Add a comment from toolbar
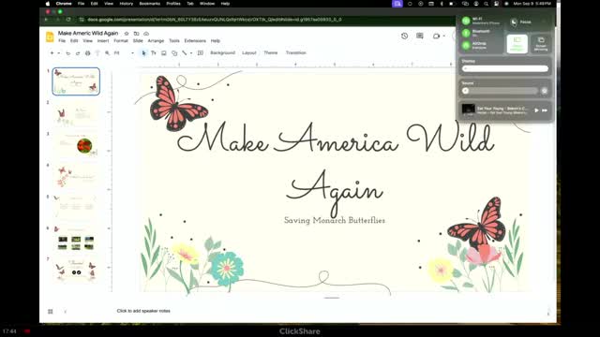This screenshot has height=337, width=600. tap(200, 53)
